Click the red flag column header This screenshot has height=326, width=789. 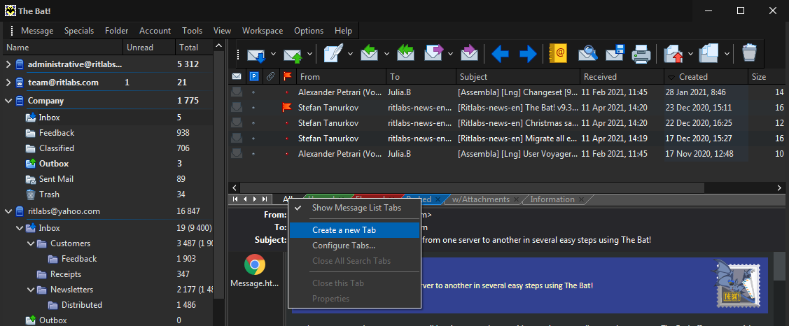[x=287, y=76]
